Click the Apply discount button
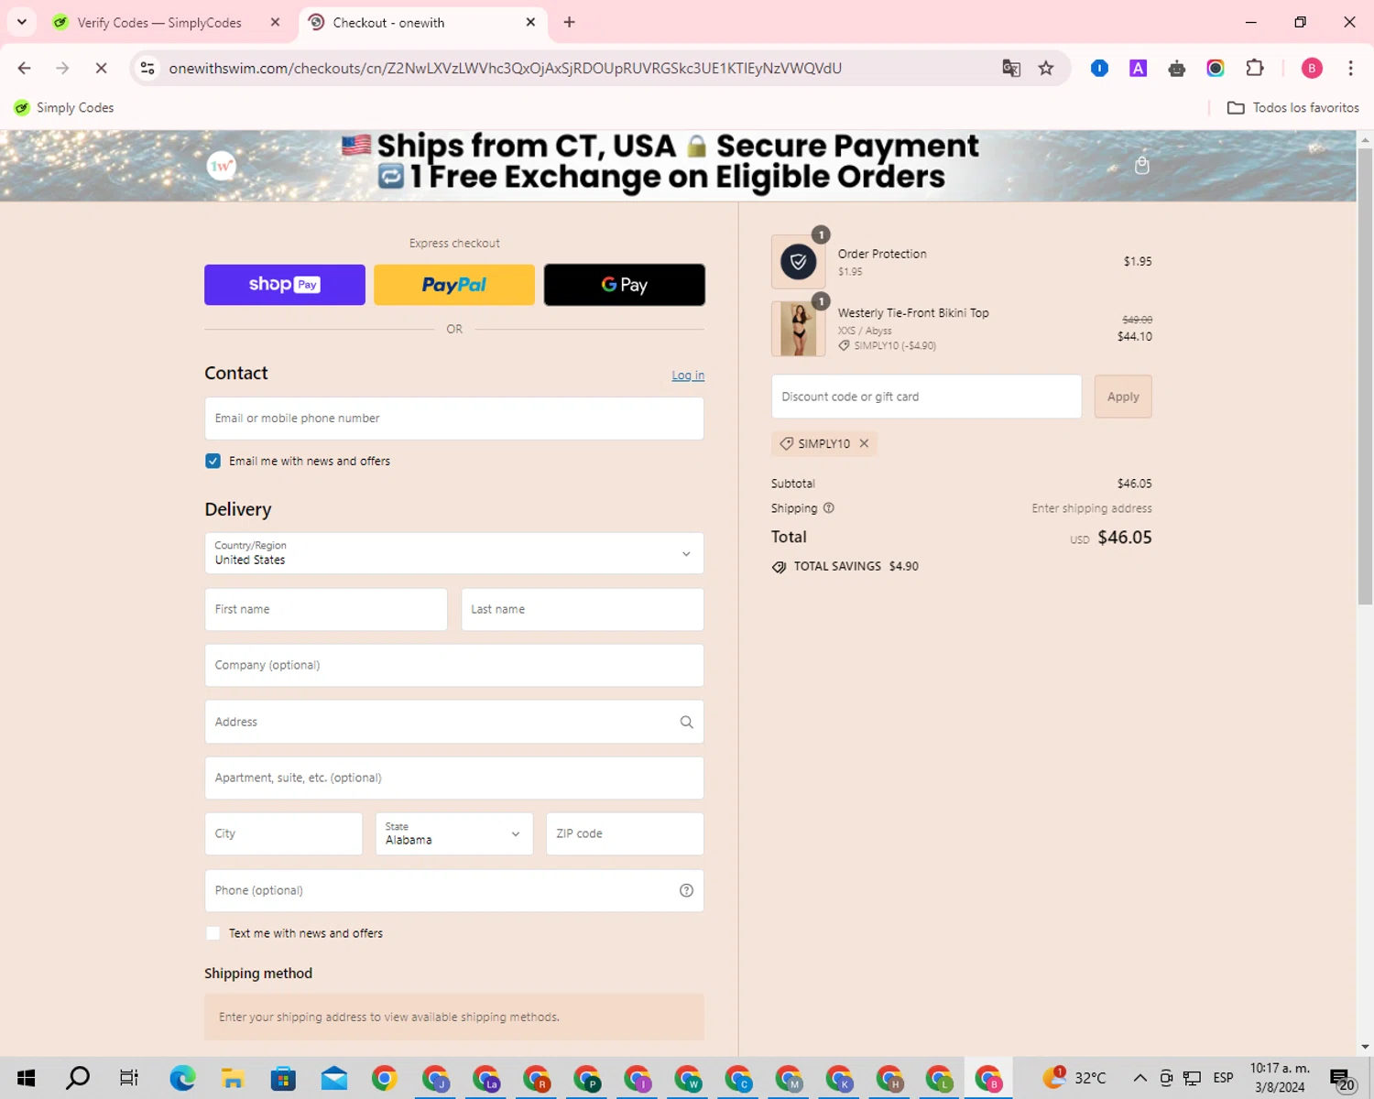 click(x=1123, y=397)
